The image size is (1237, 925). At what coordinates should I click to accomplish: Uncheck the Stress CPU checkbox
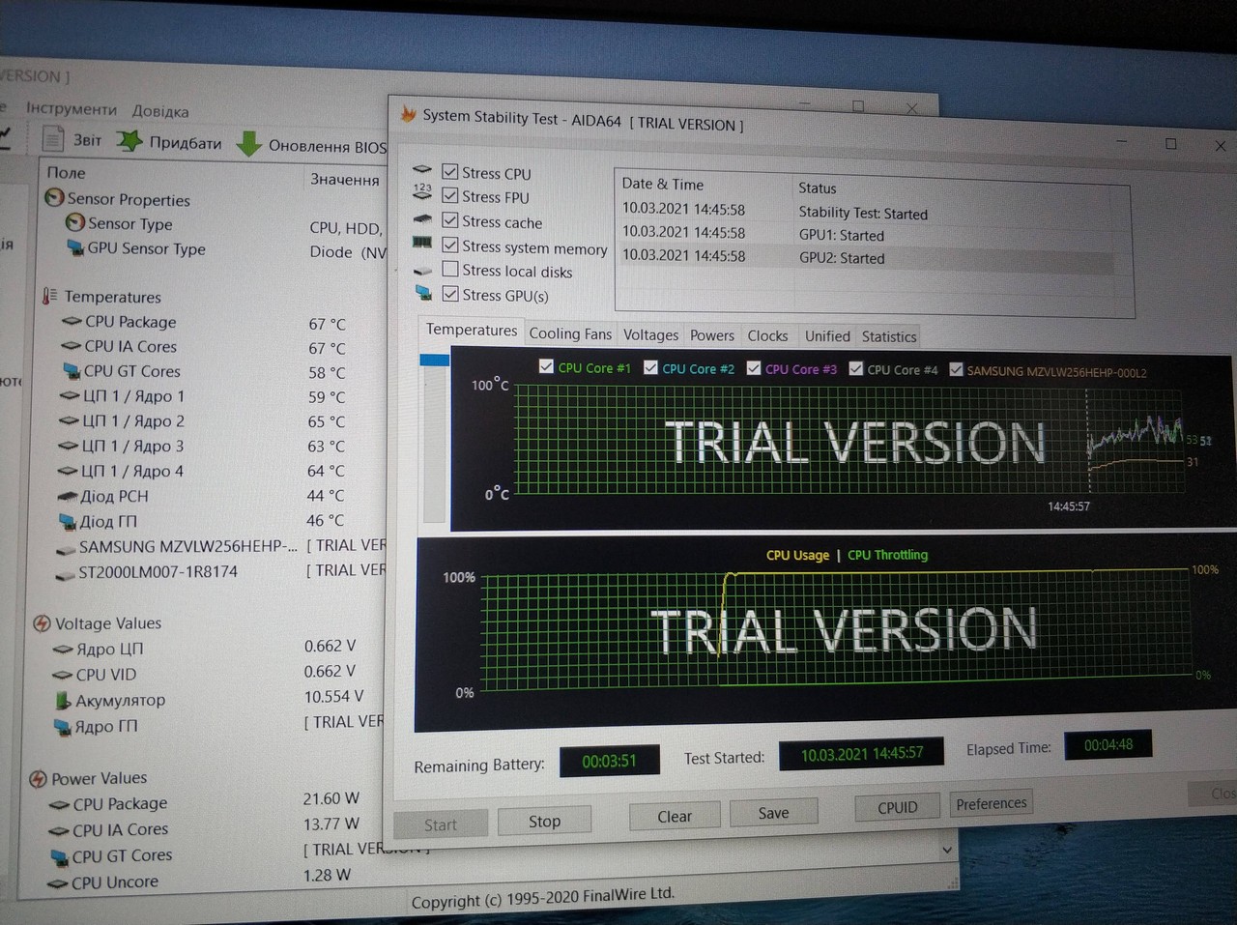click(449, 172)
